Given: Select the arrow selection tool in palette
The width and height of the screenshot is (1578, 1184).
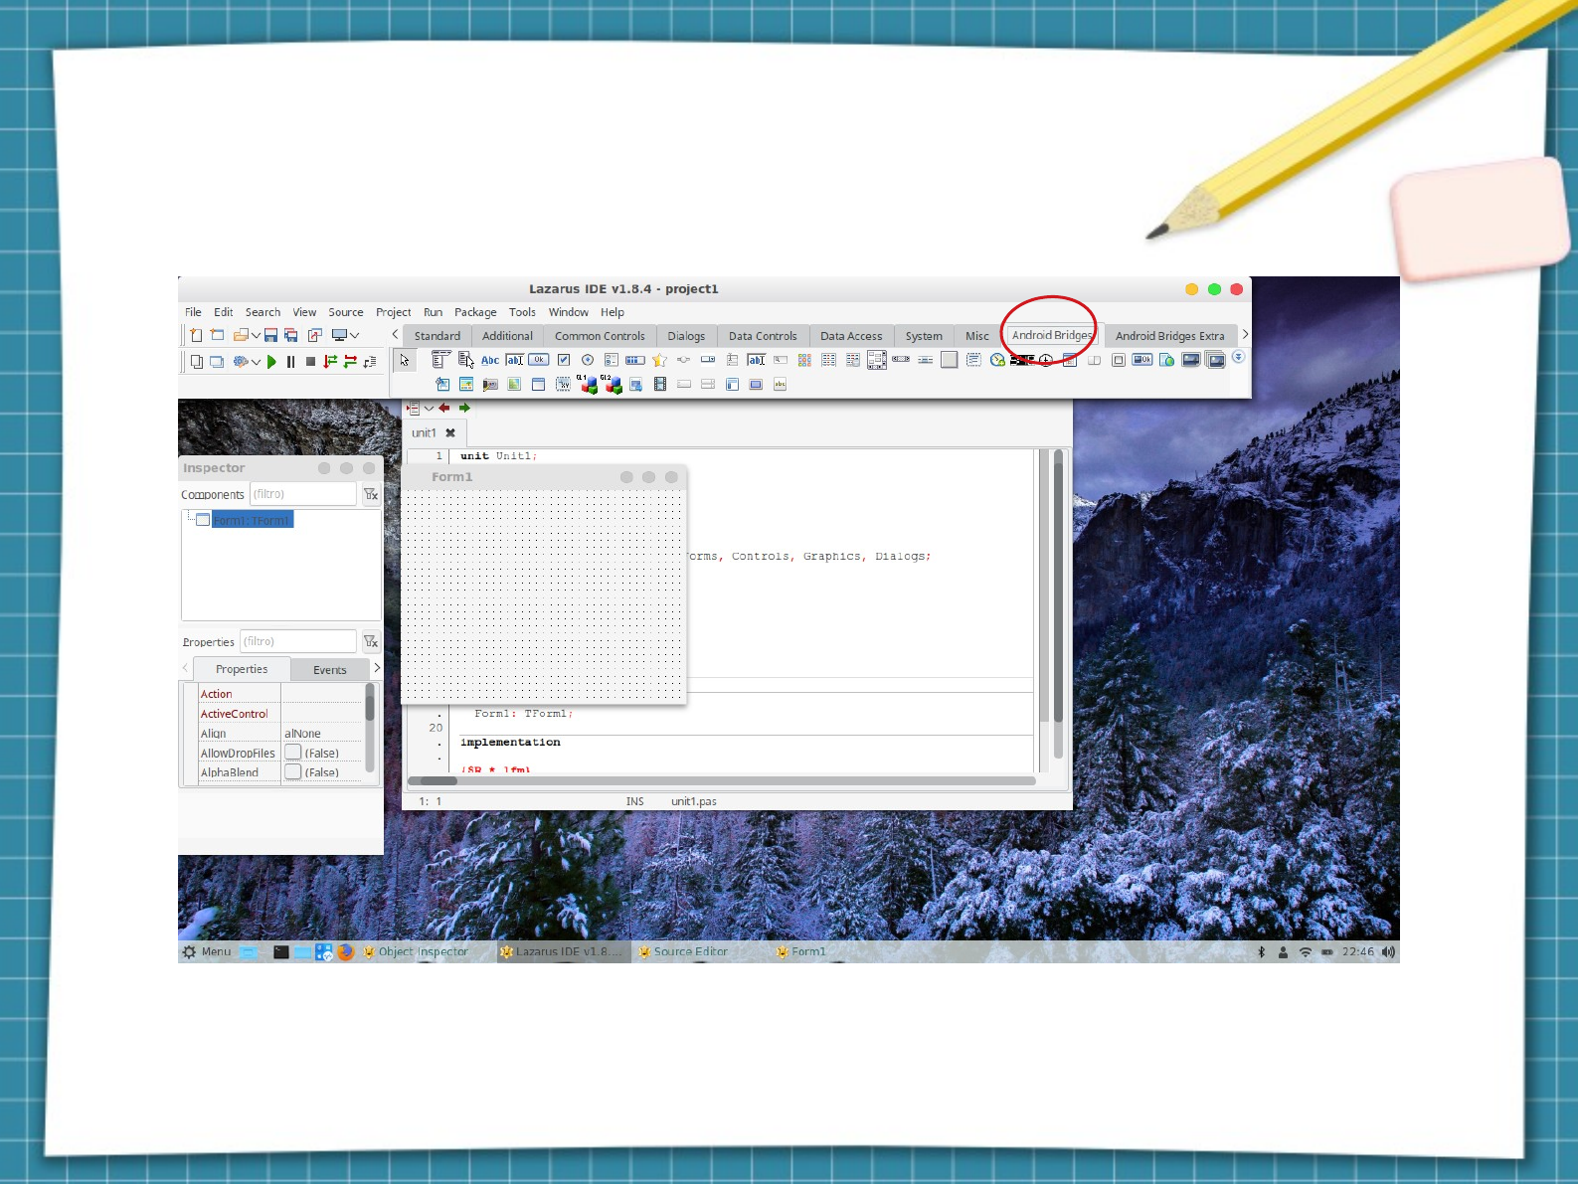Looking at the screenshot, I should pyautogui.click(x=405, y=360).
